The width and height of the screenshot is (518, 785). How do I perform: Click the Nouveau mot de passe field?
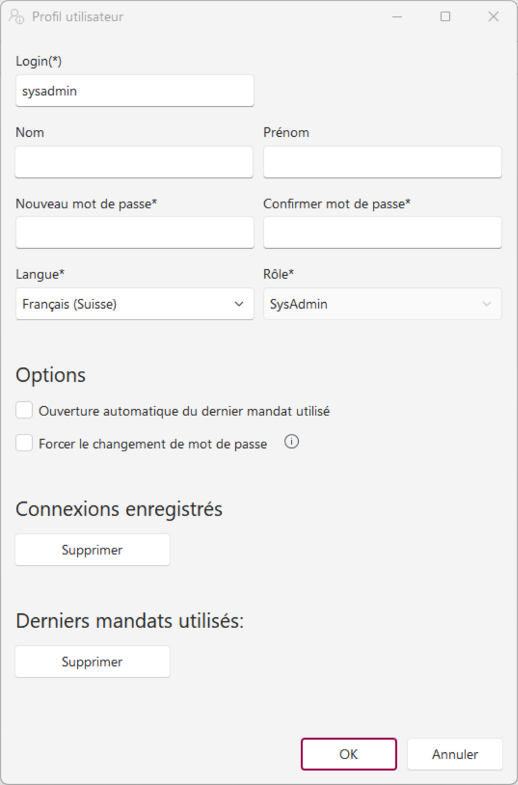coord(134,233)
